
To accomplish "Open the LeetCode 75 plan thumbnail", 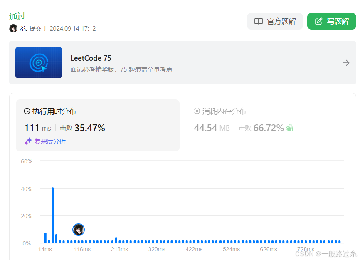I will click(x=39, y=63).
